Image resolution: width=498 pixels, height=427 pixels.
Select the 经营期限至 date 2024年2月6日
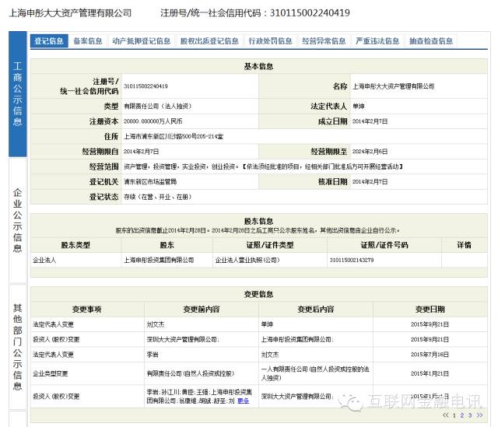370,152
